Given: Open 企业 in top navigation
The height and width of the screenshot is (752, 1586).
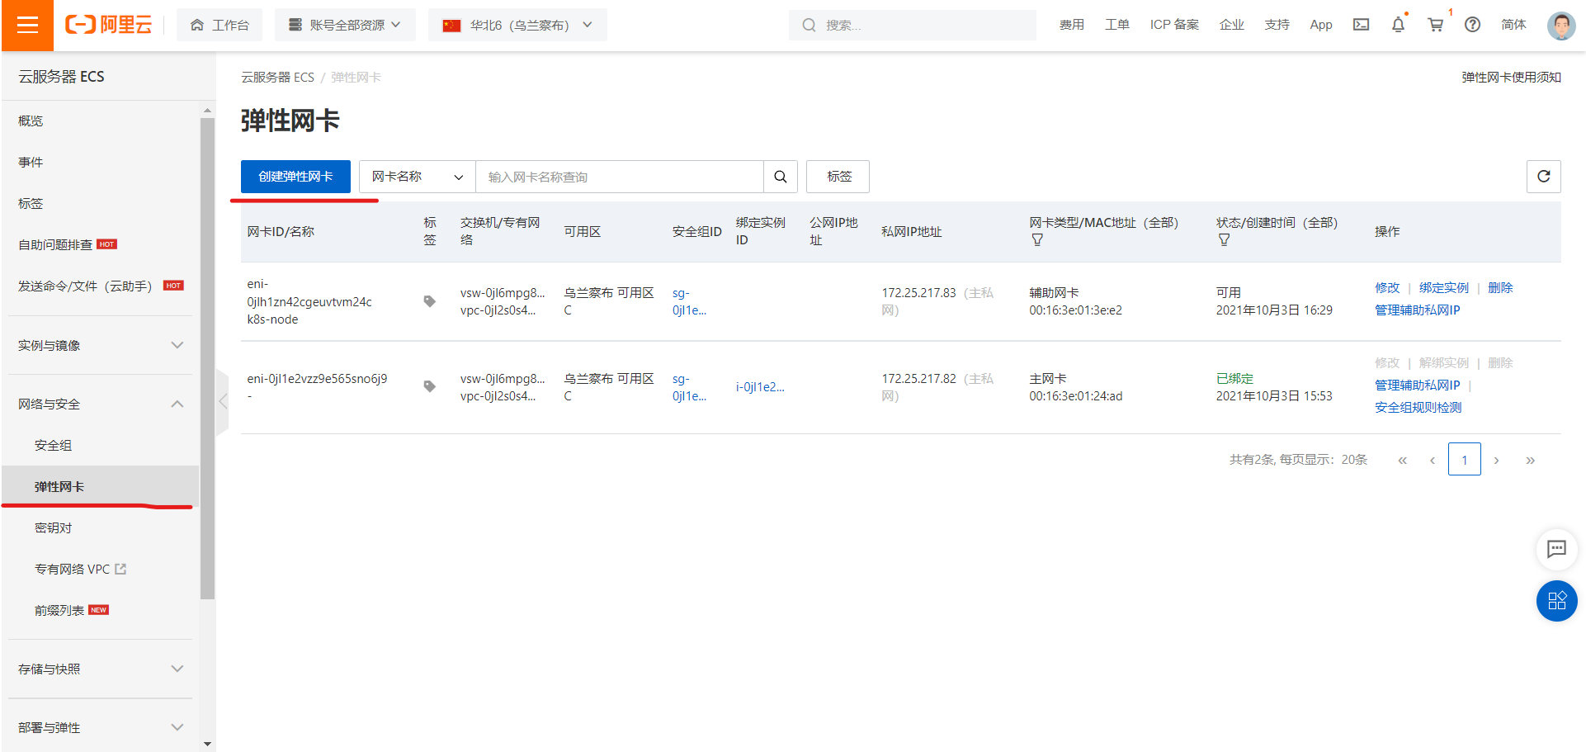Looking at the screenshot, I should [1231, 25].
